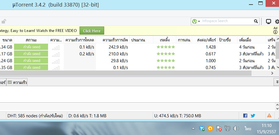Click the ratio value 0.745
This screenshot has width=279, height=135.
211,68
